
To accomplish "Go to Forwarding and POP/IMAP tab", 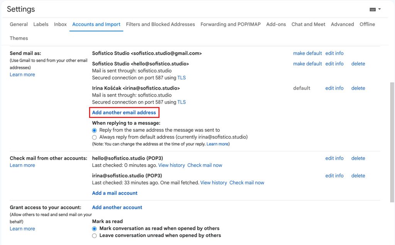I will pyautogui.click(x=230, y=24).
